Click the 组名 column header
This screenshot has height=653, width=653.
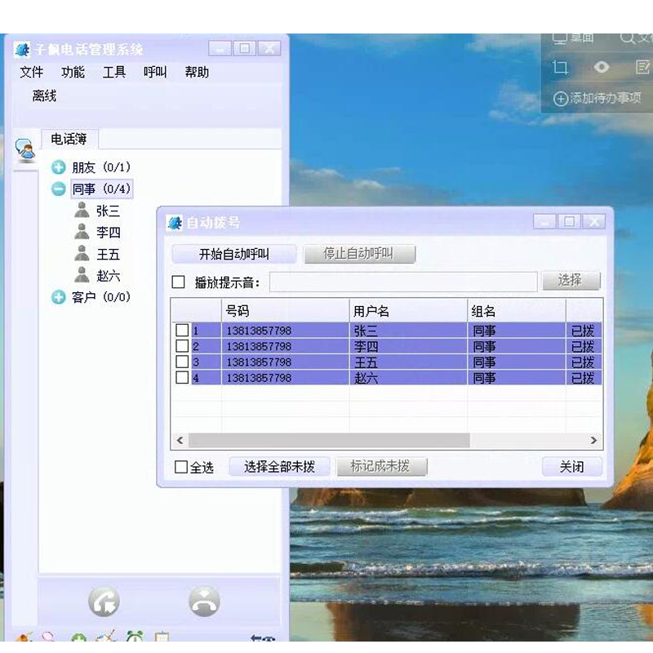coord(517,311)
